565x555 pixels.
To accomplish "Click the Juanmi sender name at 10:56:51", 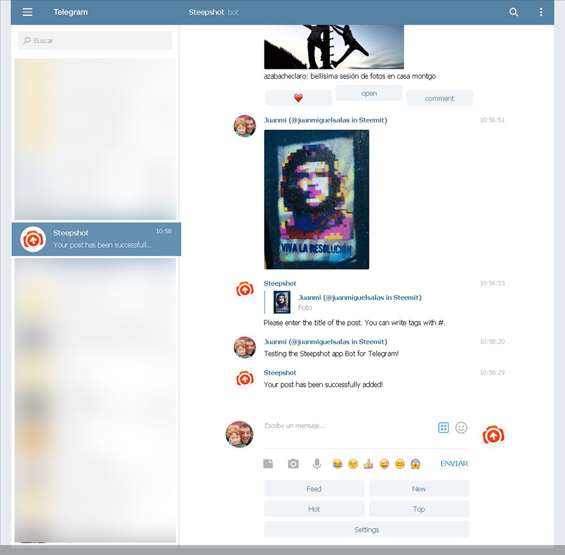I will tap(325, 120).
